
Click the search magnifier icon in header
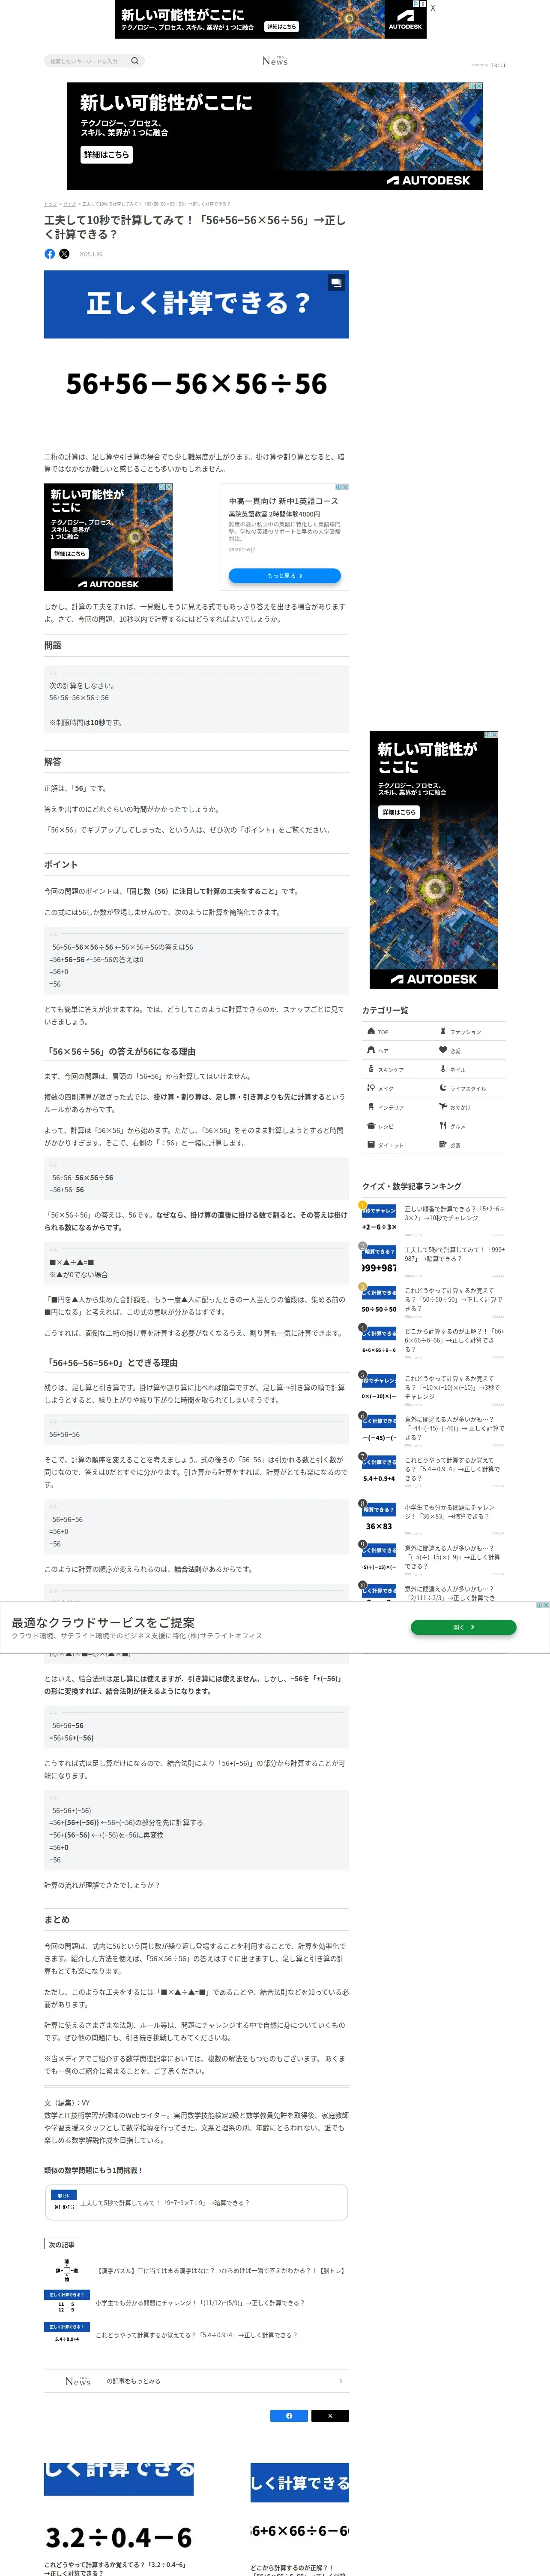coord(135,61)
